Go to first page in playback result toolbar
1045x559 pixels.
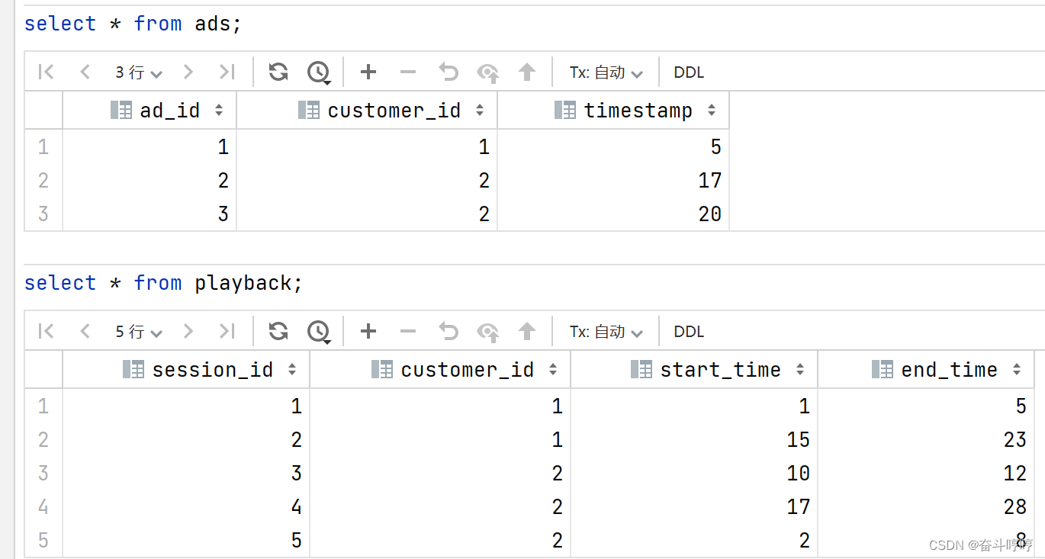coord(46,331)
